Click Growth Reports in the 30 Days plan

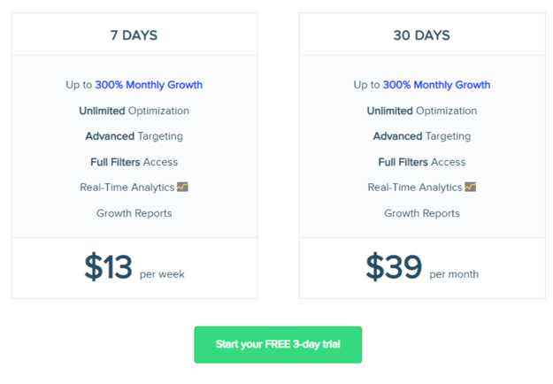pyautogui.click(x=422, y=213)
